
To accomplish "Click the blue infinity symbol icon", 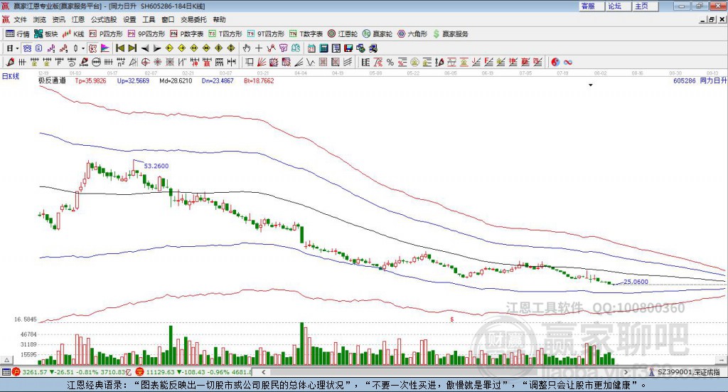I will (x=568, y=62).
